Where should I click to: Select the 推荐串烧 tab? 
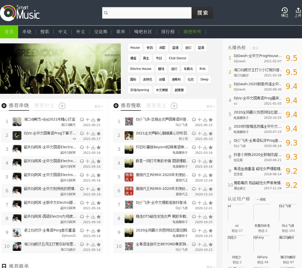coord(19,106)
